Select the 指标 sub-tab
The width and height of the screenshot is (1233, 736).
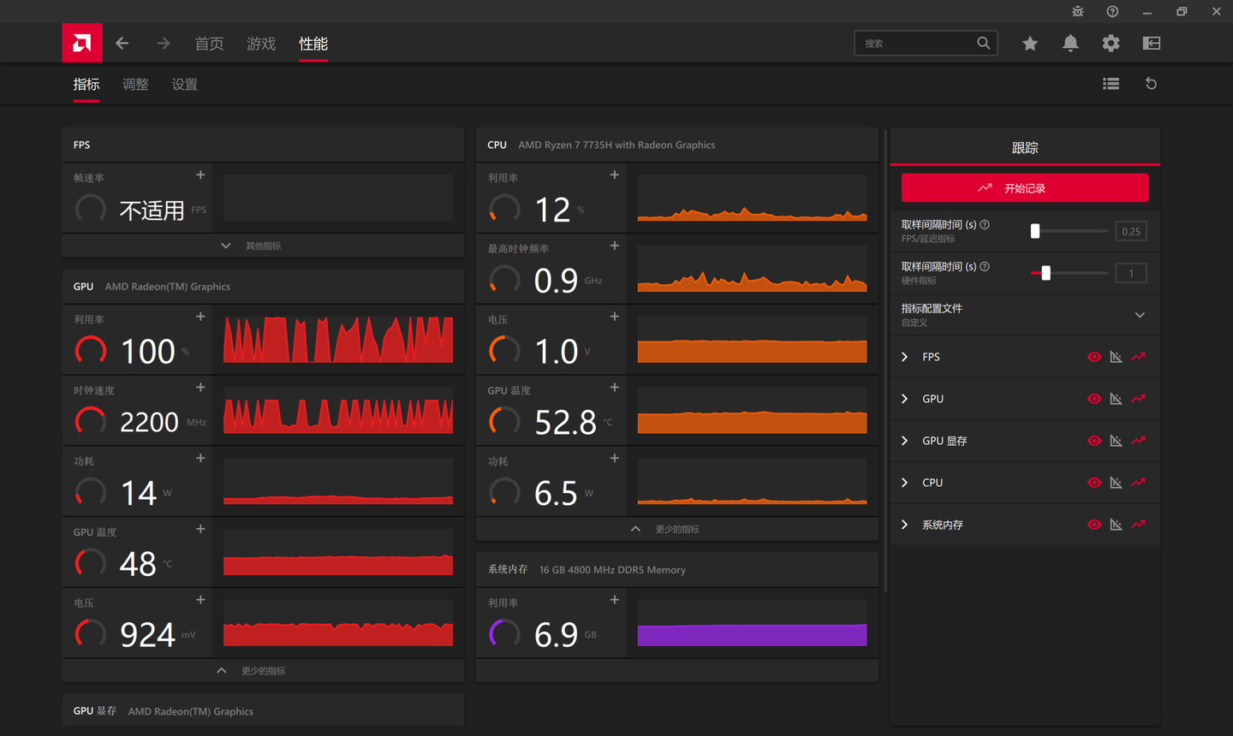coord(86,84)
